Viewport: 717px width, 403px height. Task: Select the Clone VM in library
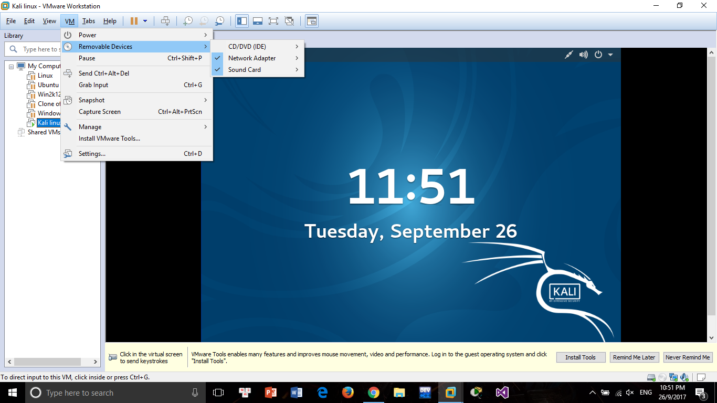click(x=49, y=104)
